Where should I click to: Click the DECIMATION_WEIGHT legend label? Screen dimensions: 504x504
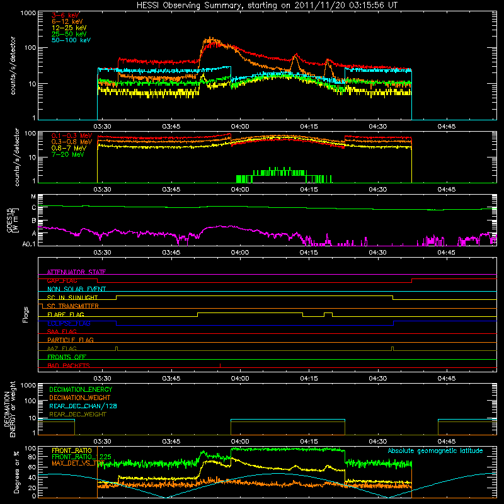point(80,398)
